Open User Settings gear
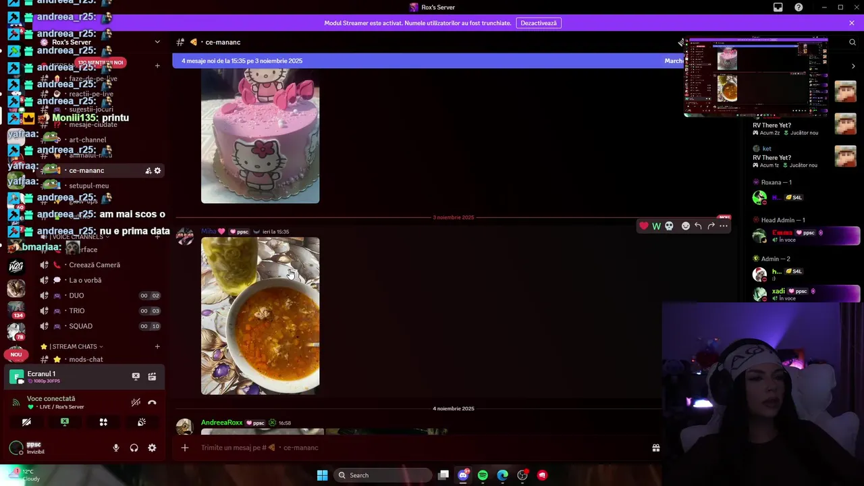Image resolution: width=864 pixels, height=486 pixels. (x=152, y=448)
